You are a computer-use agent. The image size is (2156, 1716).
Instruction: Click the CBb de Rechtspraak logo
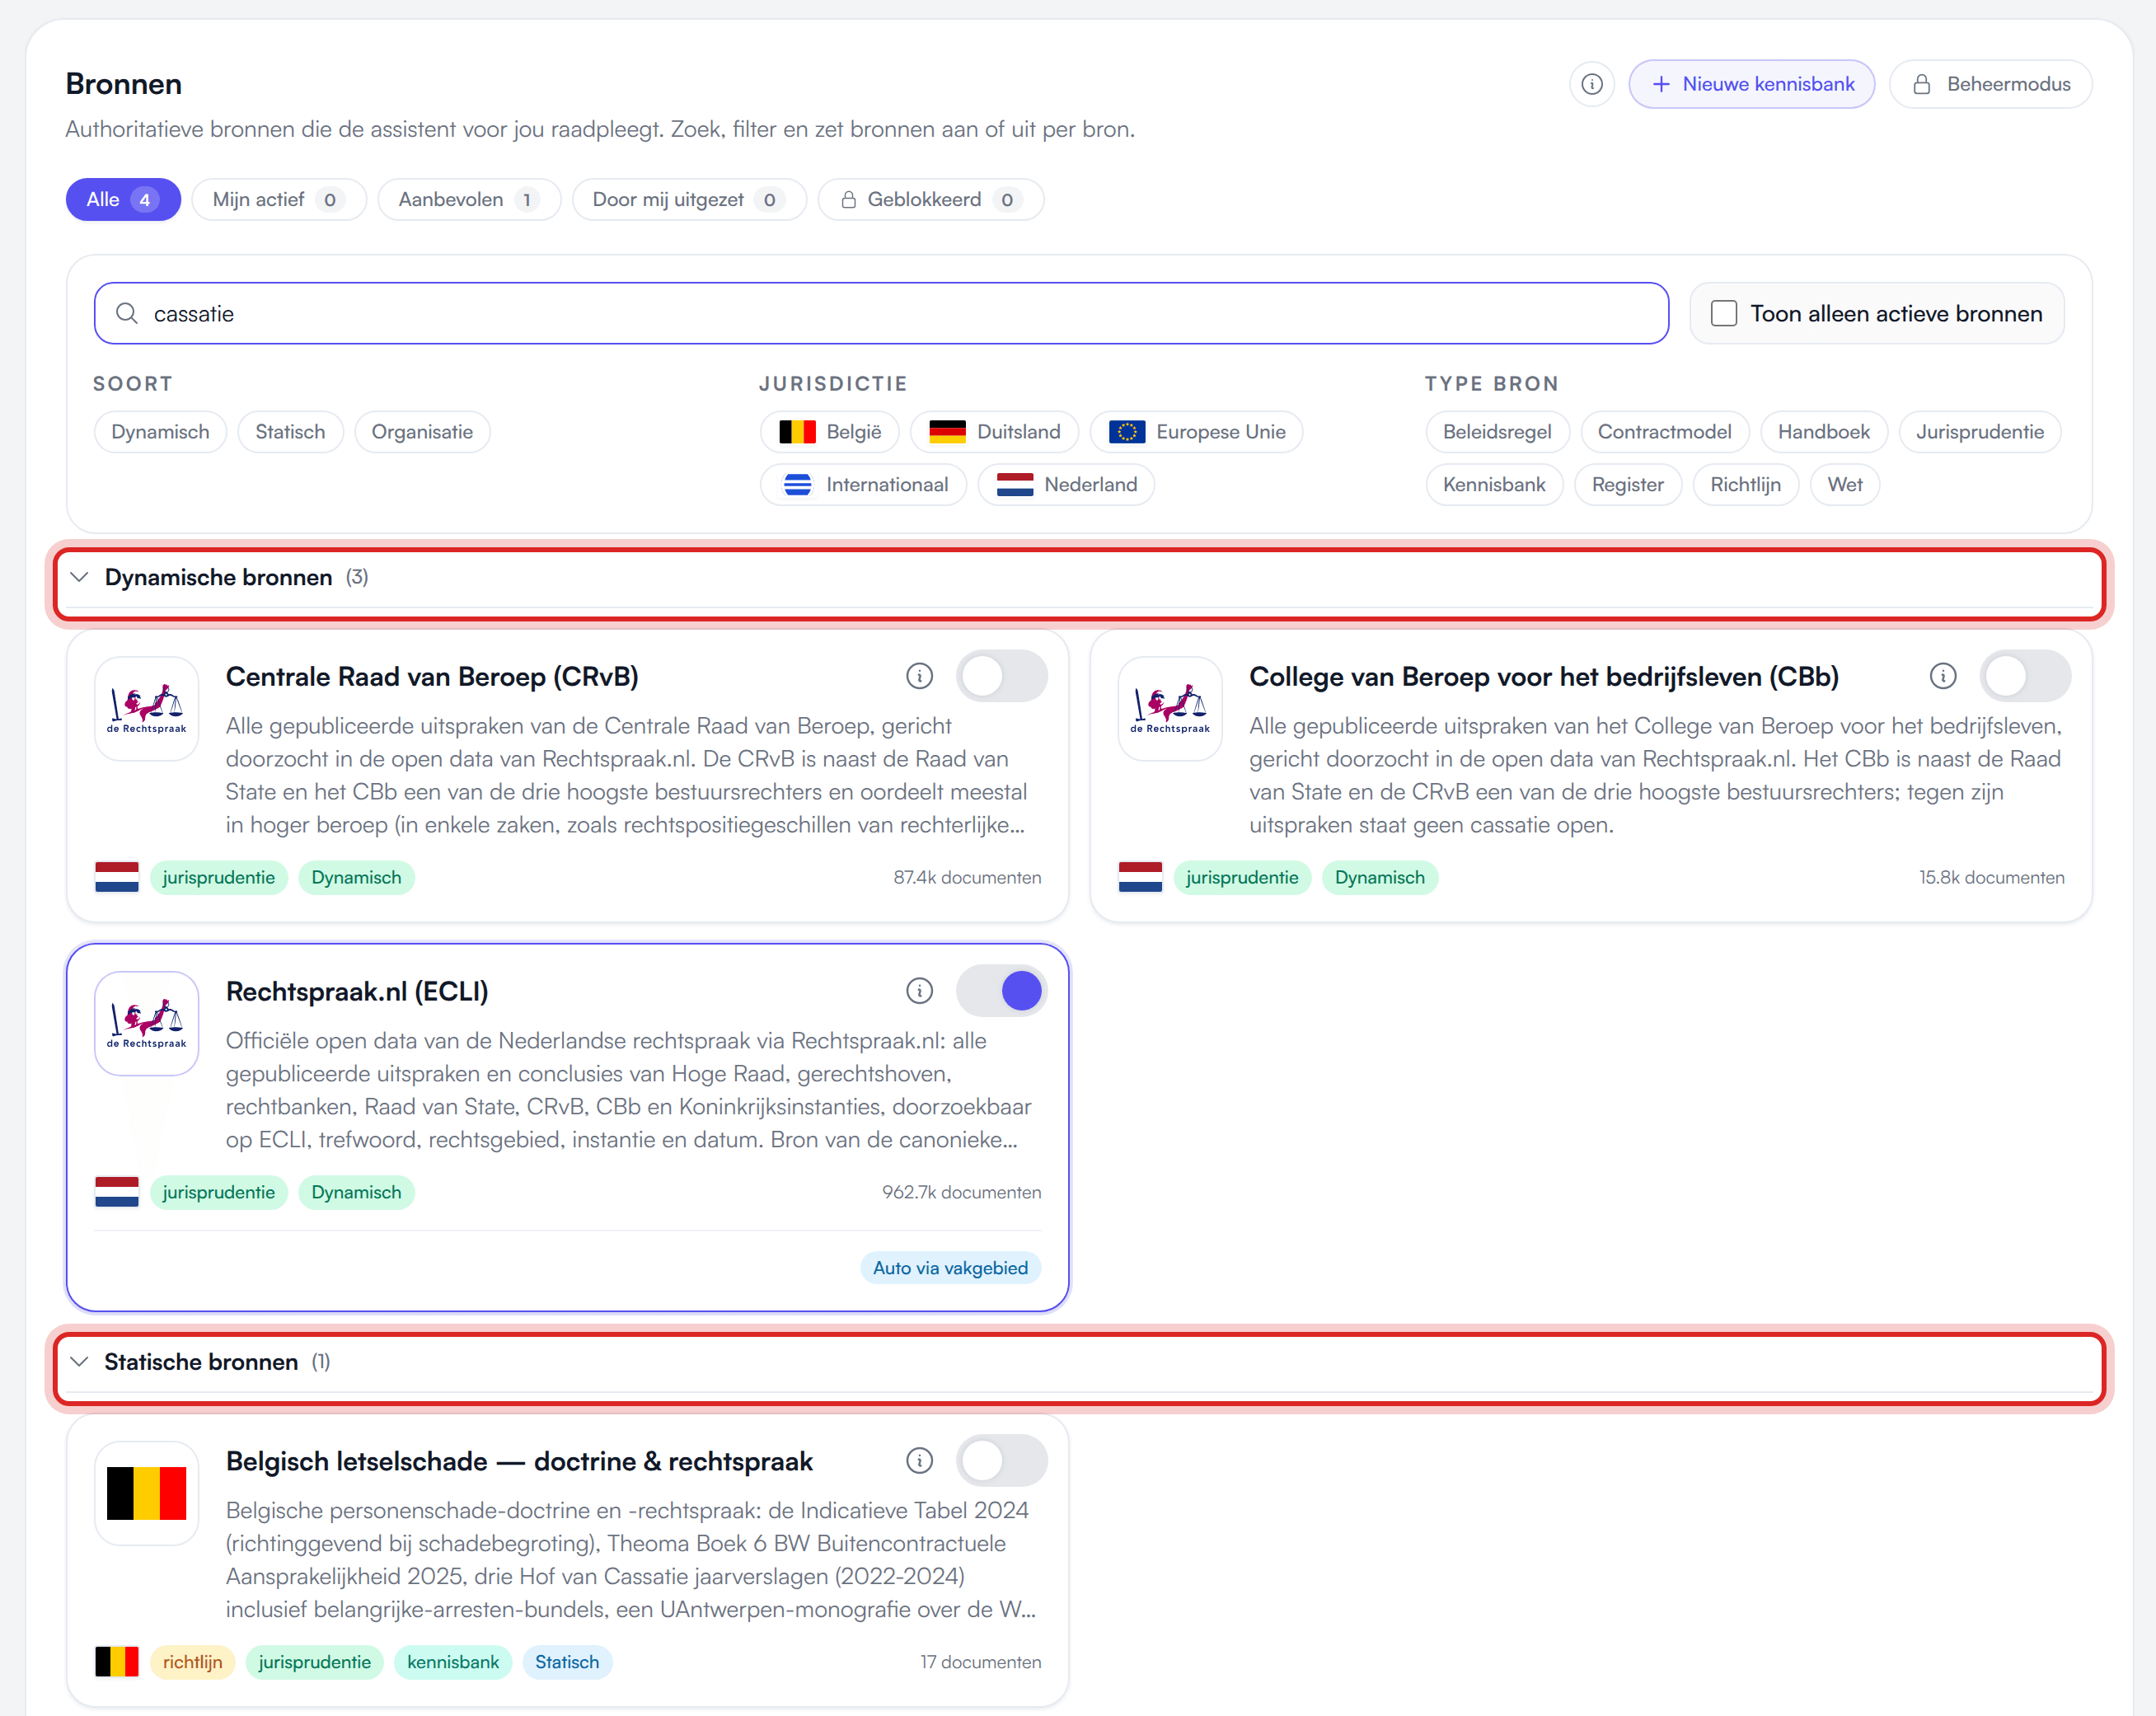point(1170,709)
